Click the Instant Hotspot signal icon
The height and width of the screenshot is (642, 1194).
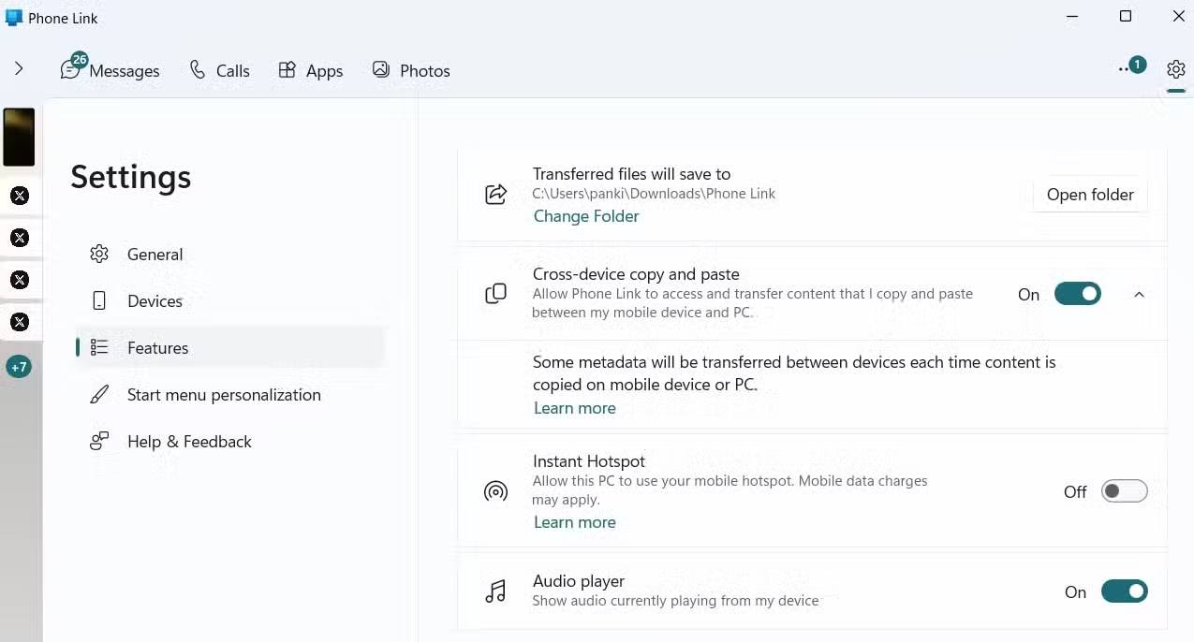495,491
